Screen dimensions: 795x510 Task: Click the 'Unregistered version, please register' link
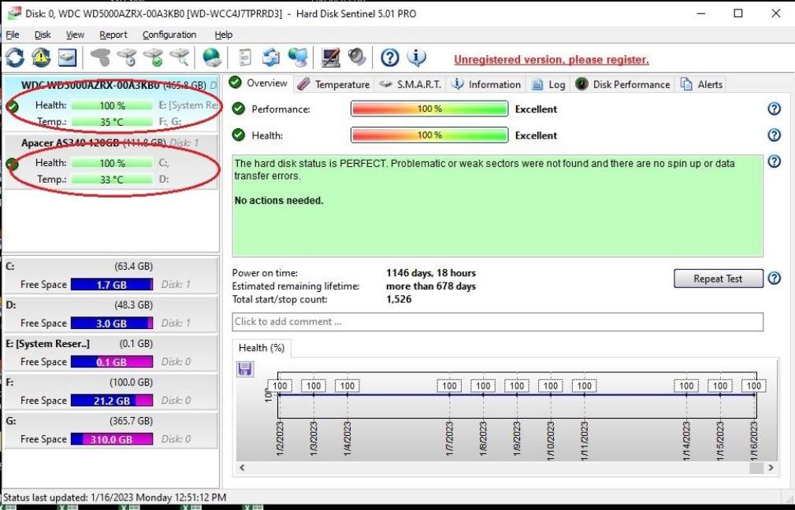tap(551, 60)
